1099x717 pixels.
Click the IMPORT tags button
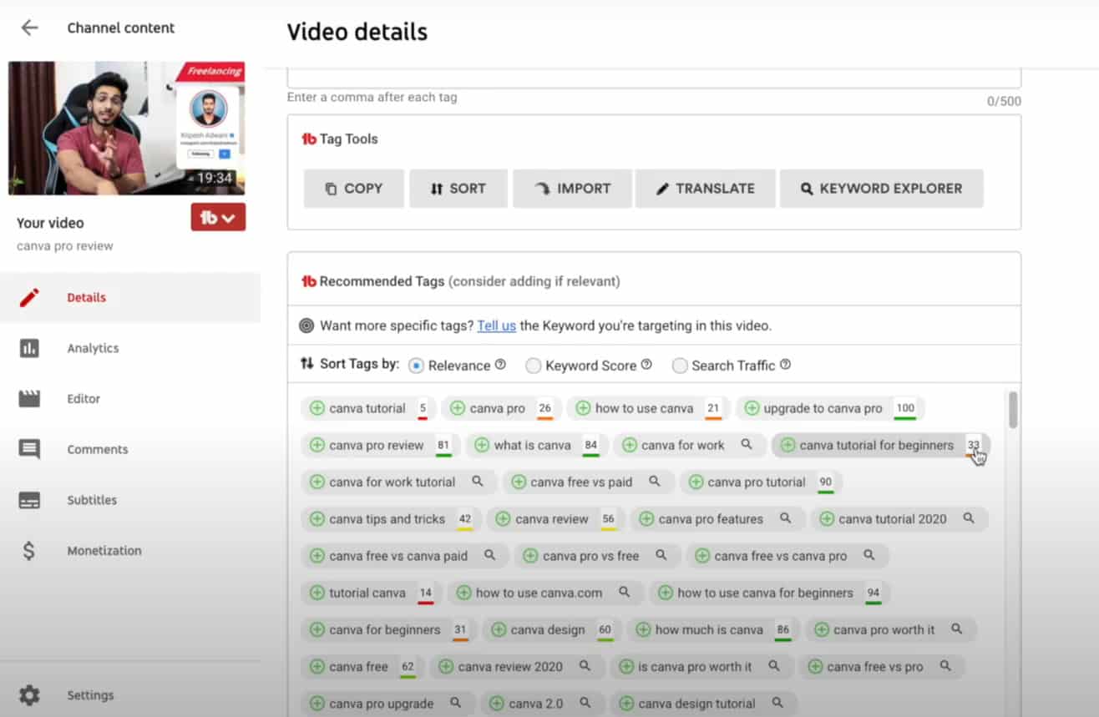pos(572,189)
